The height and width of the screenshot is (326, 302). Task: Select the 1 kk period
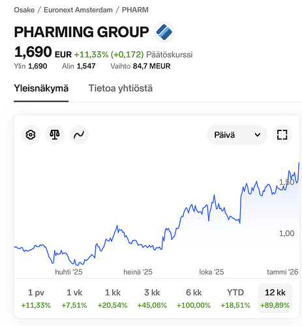[x=112, y=298]
